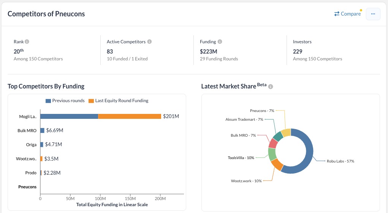Click the 'Robu Labs - 57%' label
388x213 pixels.
340,161
